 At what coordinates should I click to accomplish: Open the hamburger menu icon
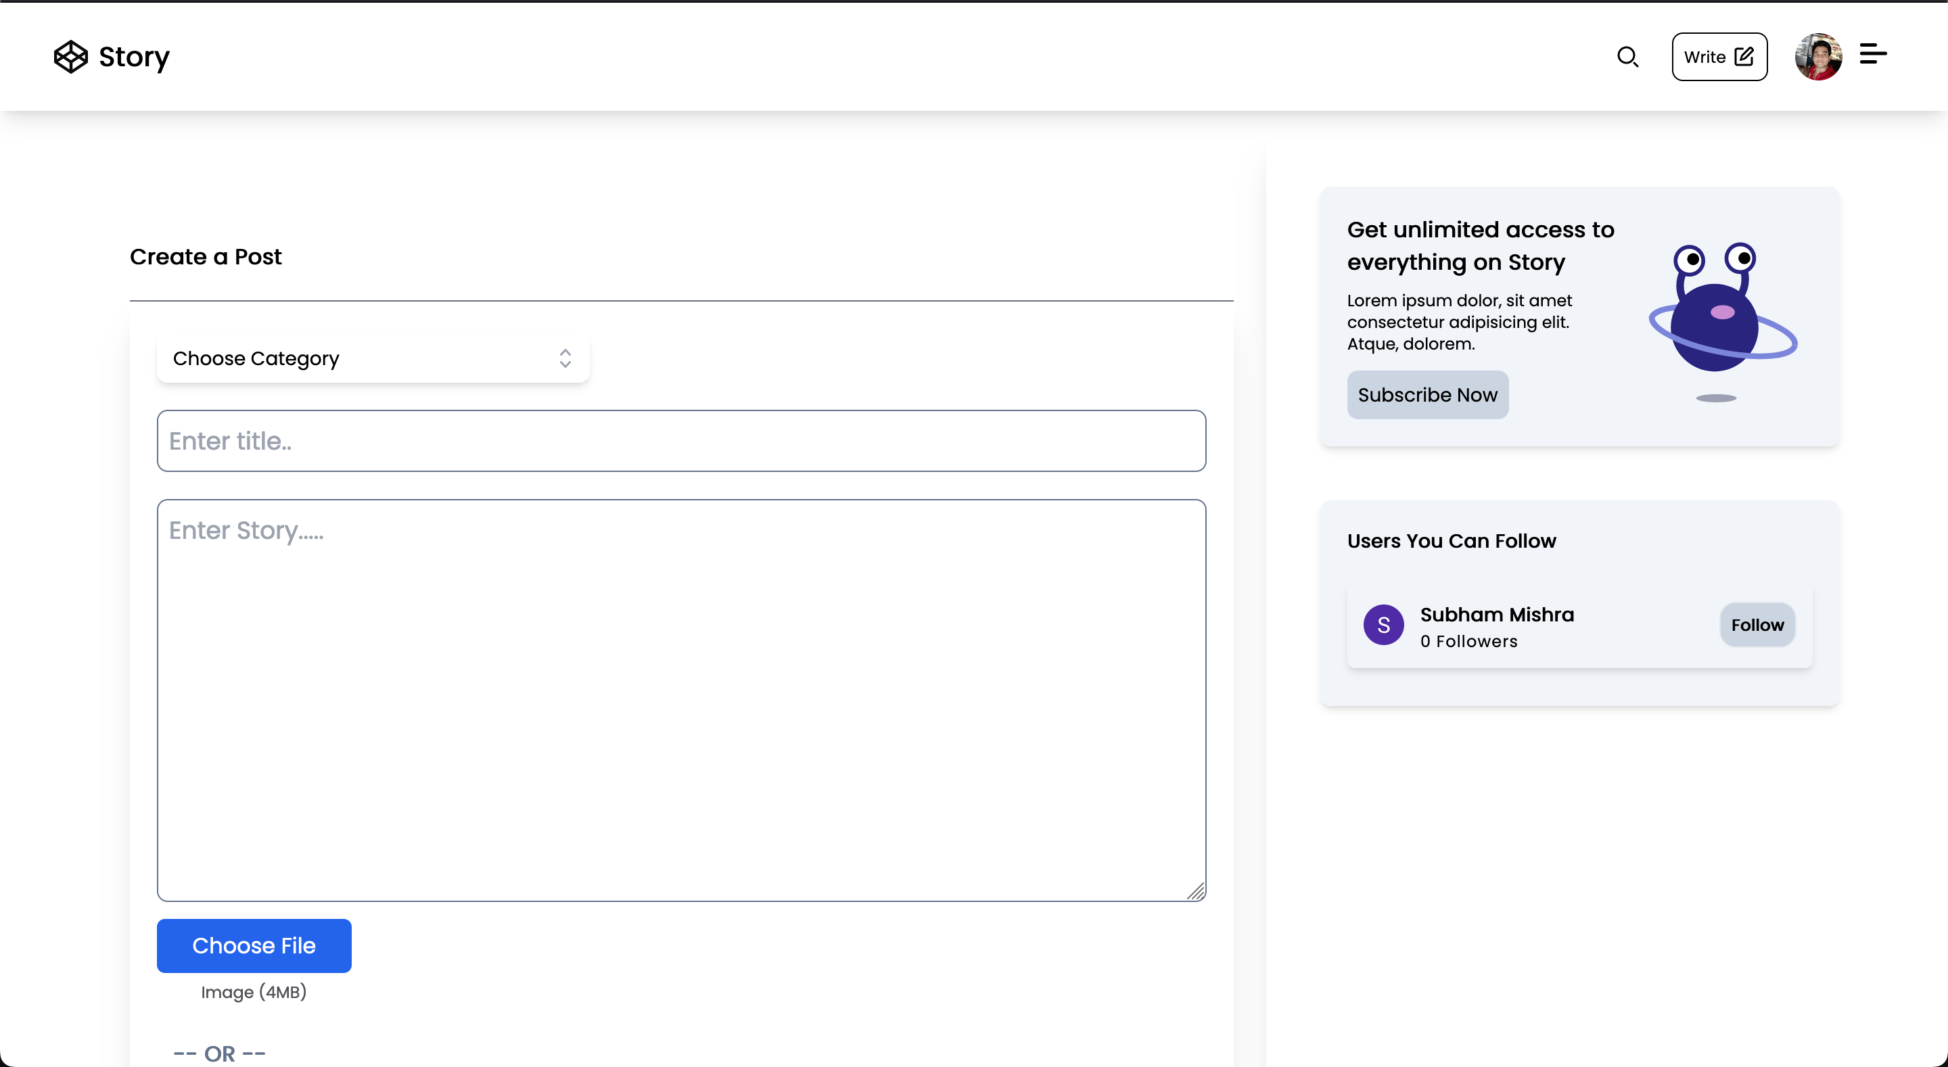(1872, 55)
